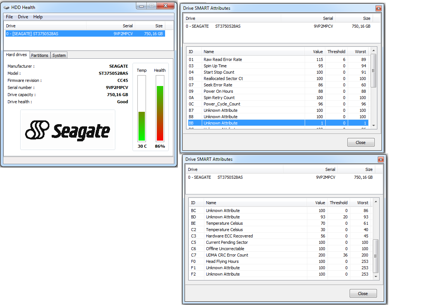Close the HDD Health main window

(165, 6)
